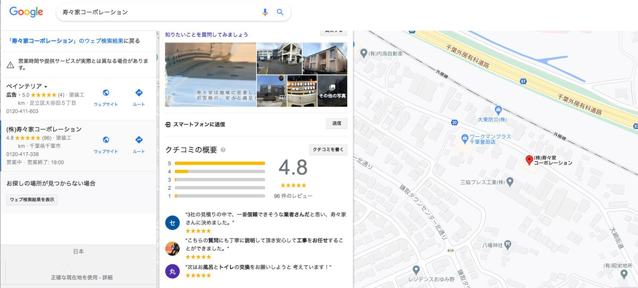The width and height of the screenshot is (638, 288).
Task: Click the 送信 button
Action: [x=337, y=124]
